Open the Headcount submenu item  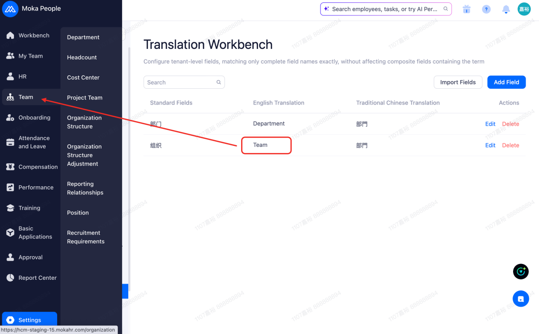[x=82, y=57]
